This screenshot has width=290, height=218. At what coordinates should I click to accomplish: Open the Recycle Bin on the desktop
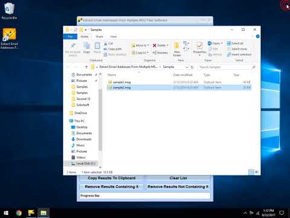pyautogui.click(x=9, y=11)
